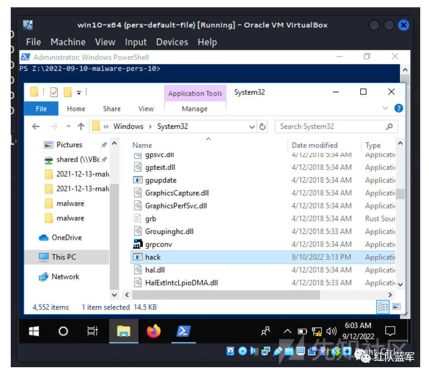Open the Windows Start menu
Viewport: 429px width, 376px height.
tap(34, 331)
